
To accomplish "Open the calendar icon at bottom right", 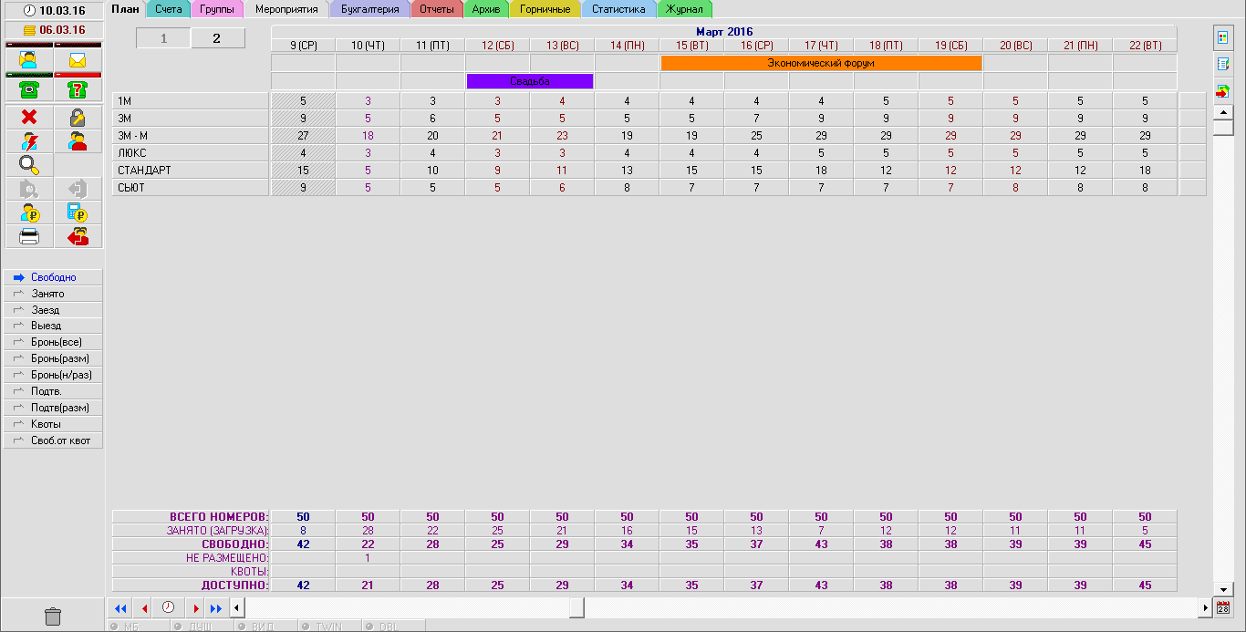I will pos(1223,607).
